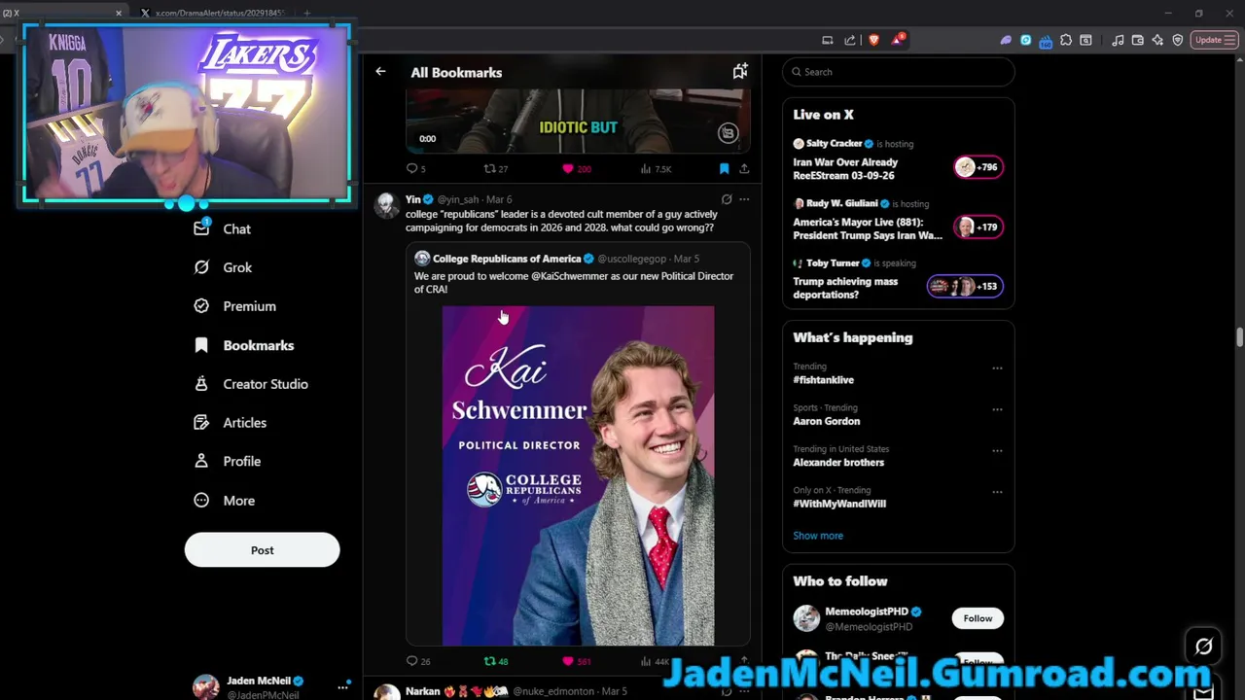Share the video post via share icon
This screenshot has width=1245, height=700.
tap(744, 169)
